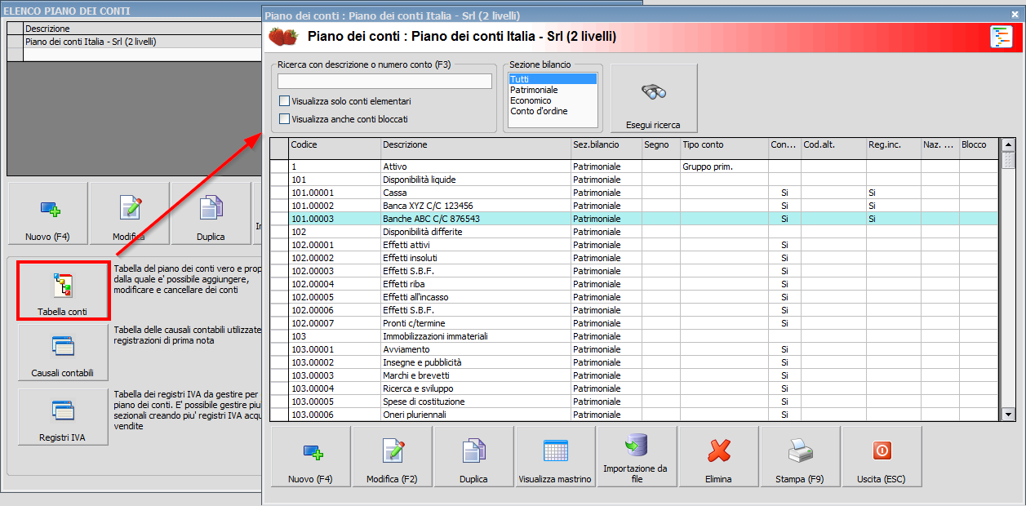The image size is (1026, 506).
Task: Click Modifica in Elenco piano dei conti window
Action: 130,213
